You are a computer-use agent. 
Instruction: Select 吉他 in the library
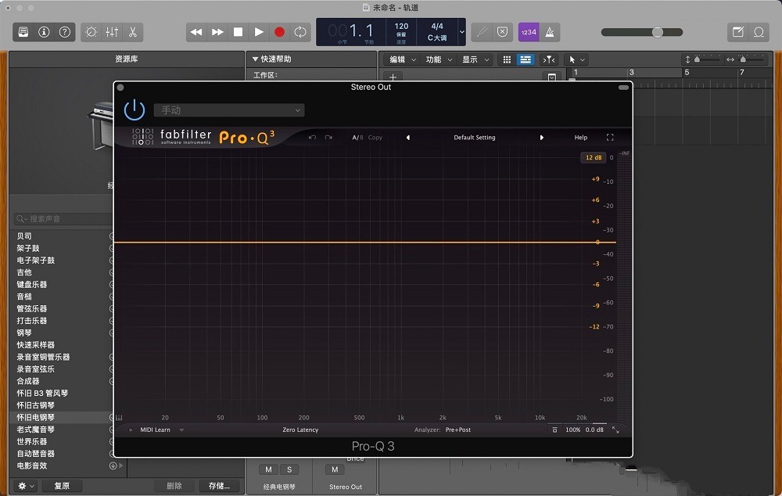coord(24,272)
